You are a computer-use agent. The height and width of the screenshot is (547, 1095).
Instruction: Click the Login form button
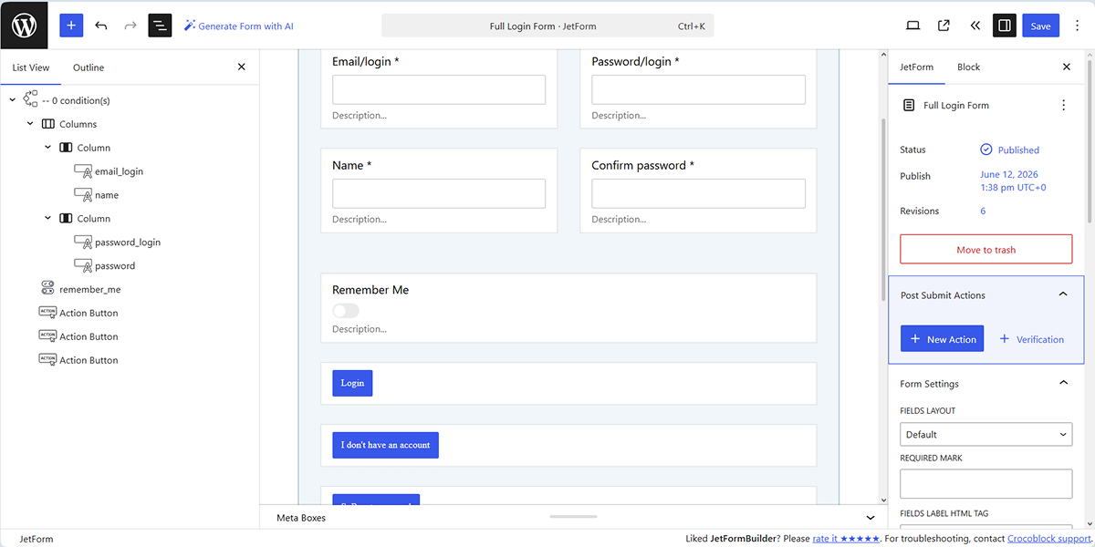pyautogui.click(x=352, y=383)
